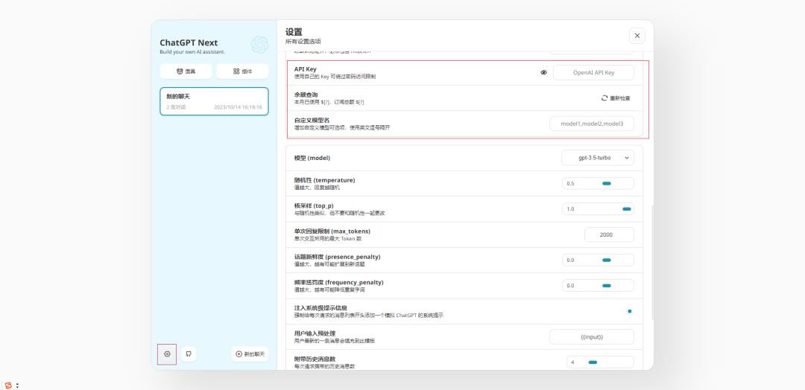Click the 用户输入预处理 label
The width and height of the screenshot is (805, 390).
(x=315, y=333)
